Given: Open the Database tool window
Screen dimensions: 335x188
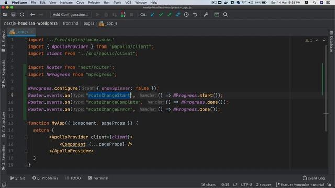Looking at the screenshot, I should click(x=331, y=41).
